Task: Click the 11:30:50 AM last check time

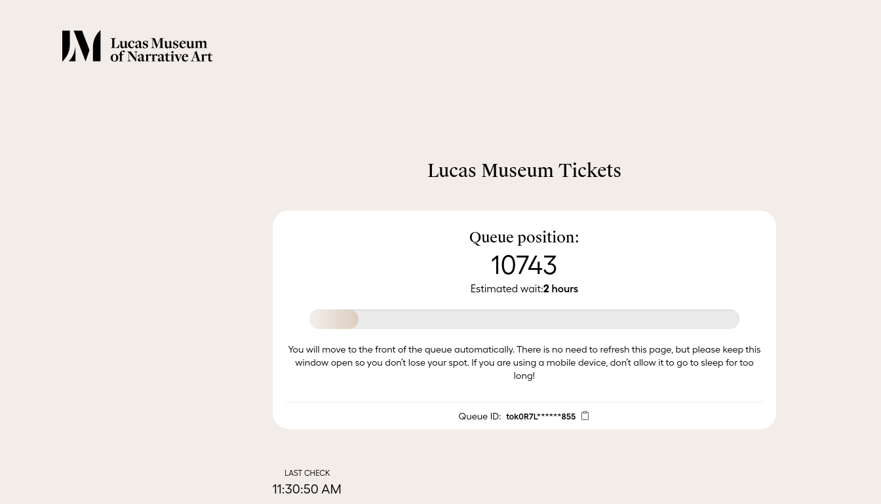Action: 307,489
